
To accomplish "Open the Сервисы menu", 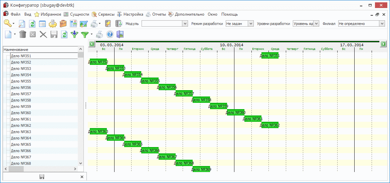I will 103,14.
